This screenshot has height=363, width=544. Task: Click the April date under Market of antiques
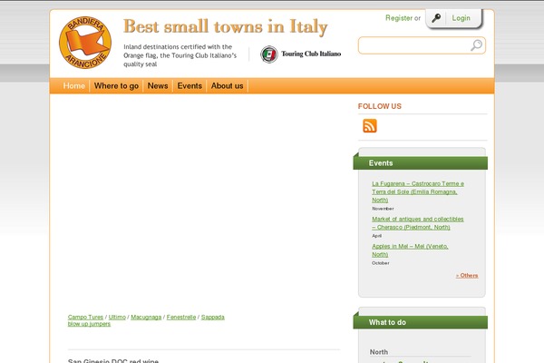(377, 236)
